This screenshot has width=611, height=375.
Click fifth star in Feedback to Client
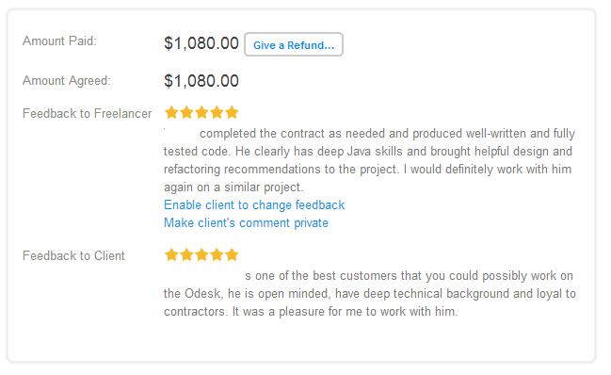pyautogui.click(x=232, y=255)
